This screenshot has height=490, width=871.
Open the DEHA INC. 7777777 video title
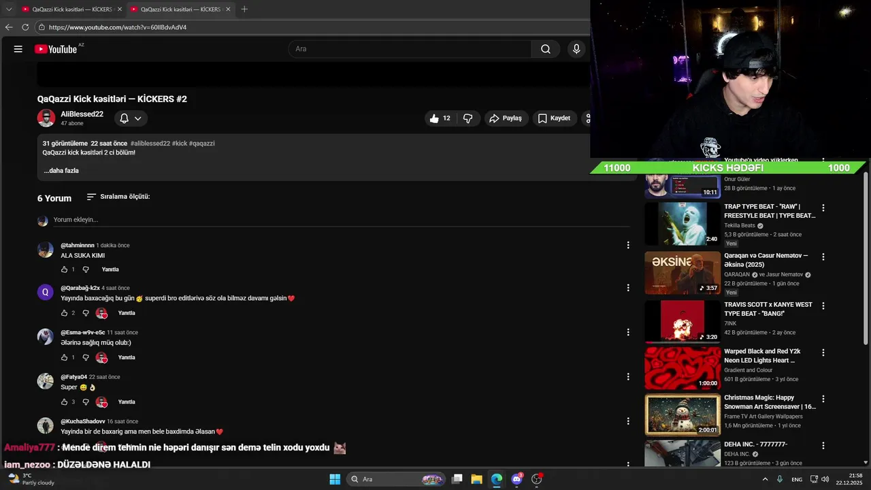[x=755, y=444]
